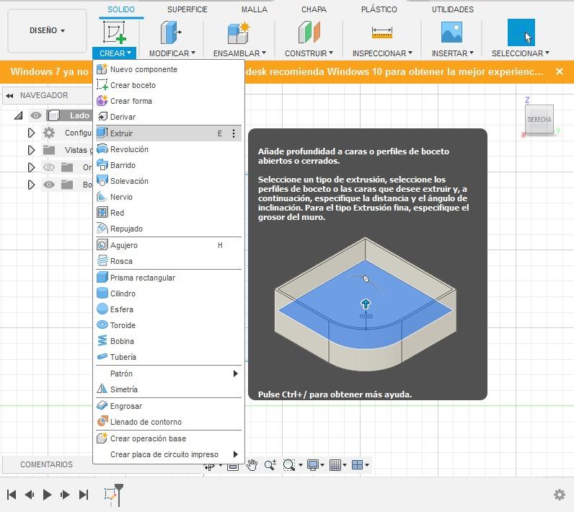Close the CREAR dropdown menu
The height and width of the screenshot is (512, 574).
(x=115, y=53)
